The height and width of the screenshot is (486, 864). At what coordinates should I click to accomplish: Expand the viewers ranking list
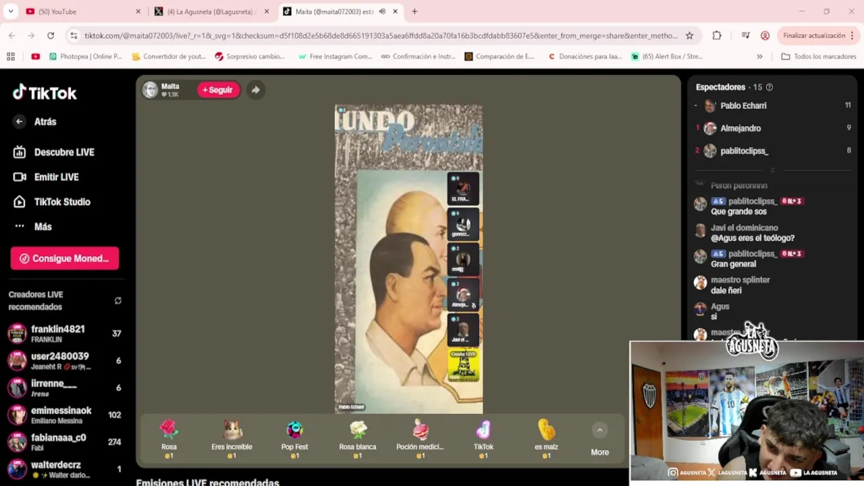(x=772, y=170)
